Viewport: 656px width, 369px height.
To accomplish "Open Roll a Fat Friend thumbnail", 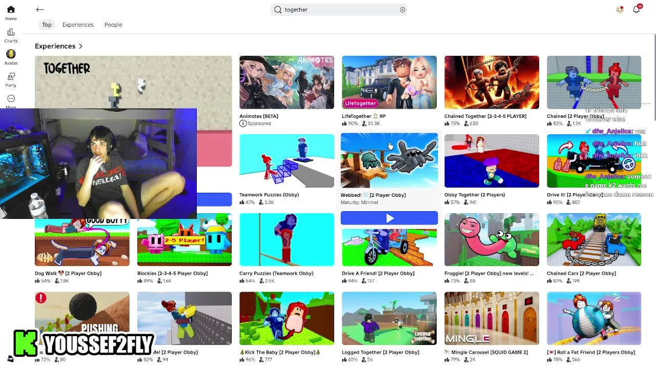I will click(594, 318).
